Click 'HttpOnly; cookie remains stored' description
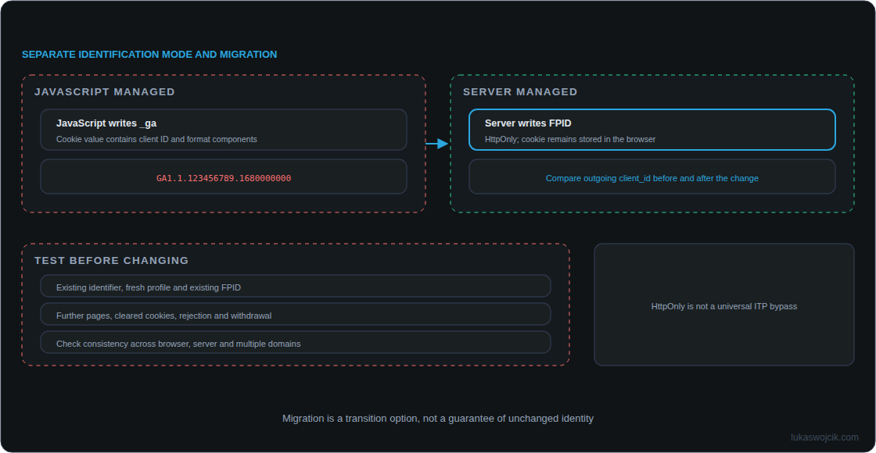The image size is (876, 453). point(570,140)
